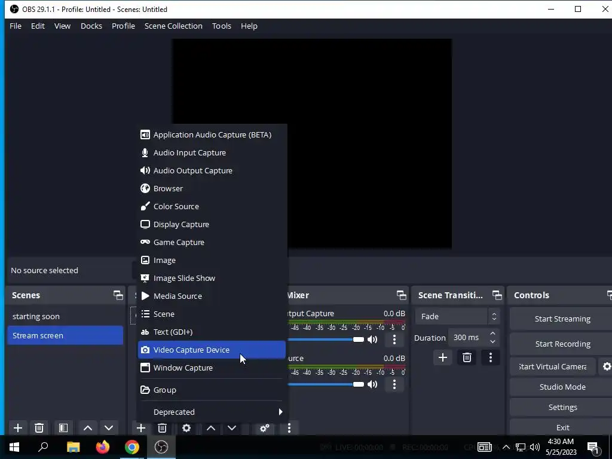Open the Help menu
The width and height of the screenshot is (612, 459).
point(249,26)
